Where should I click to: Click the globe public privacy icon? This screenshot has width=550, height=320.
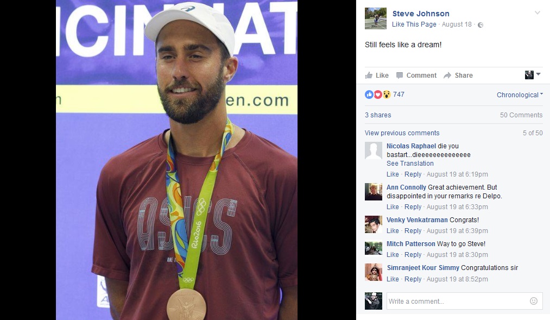point(481,25)
